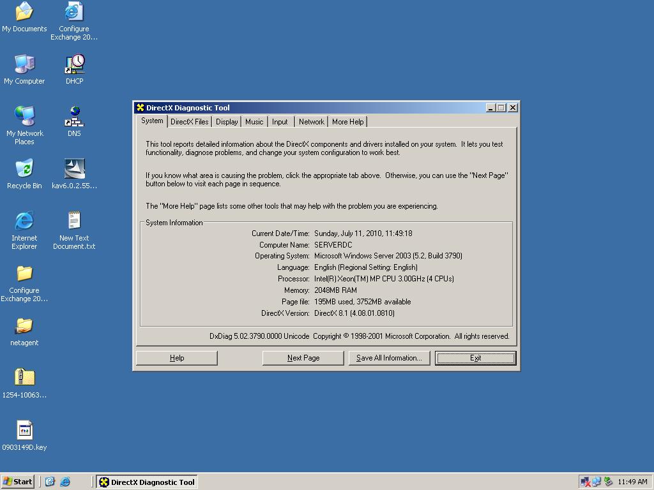Screen dimensions: 654x490
Task: Open the Network tab
Action: (311, 122)
